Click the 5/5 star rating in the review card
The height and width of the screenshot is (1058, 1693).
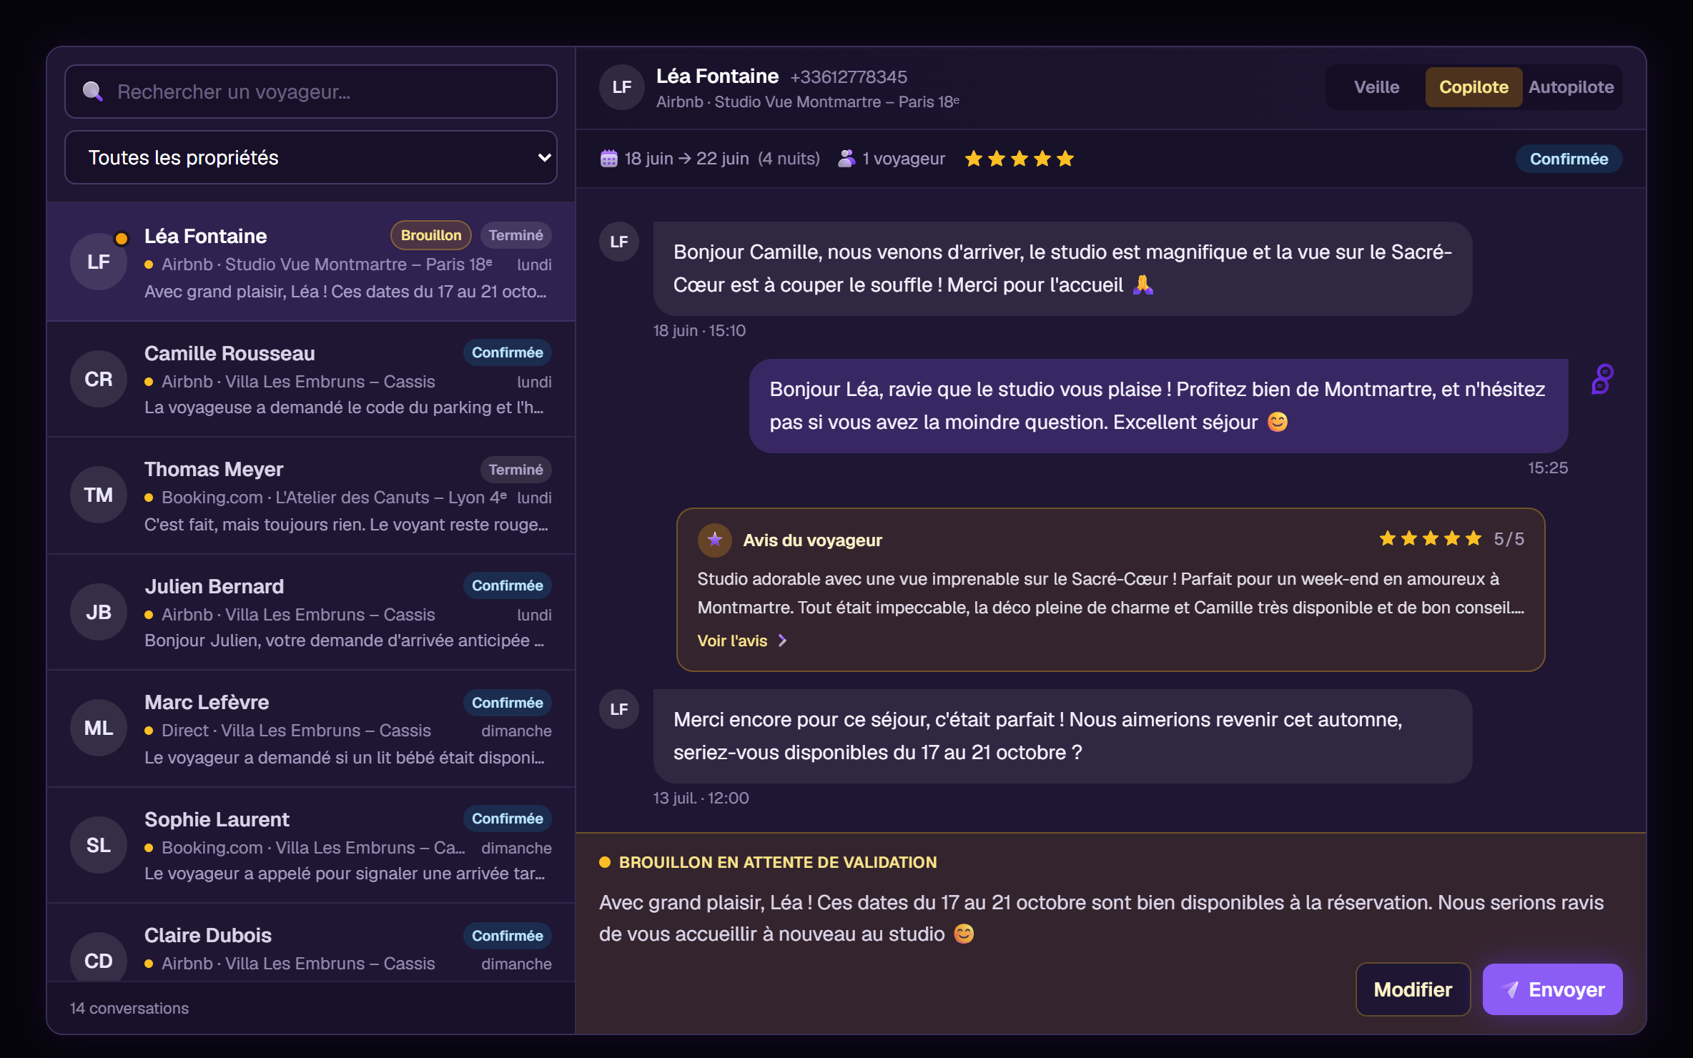pyautogui.click(x=1451, y=538)
